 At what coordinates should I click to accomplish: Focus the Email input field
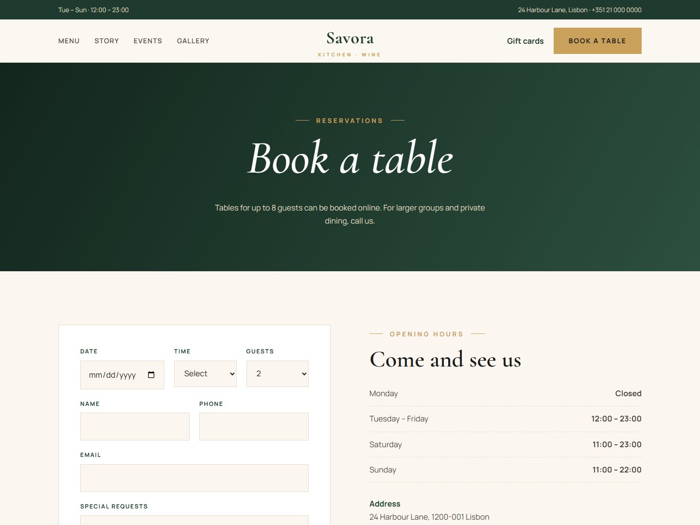tap(194, 478)
